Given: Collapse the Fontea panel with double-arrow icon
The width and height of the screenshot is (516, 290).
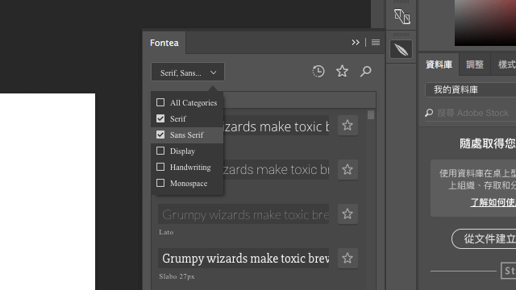Looking at the screenshot, I should (356, 43).
